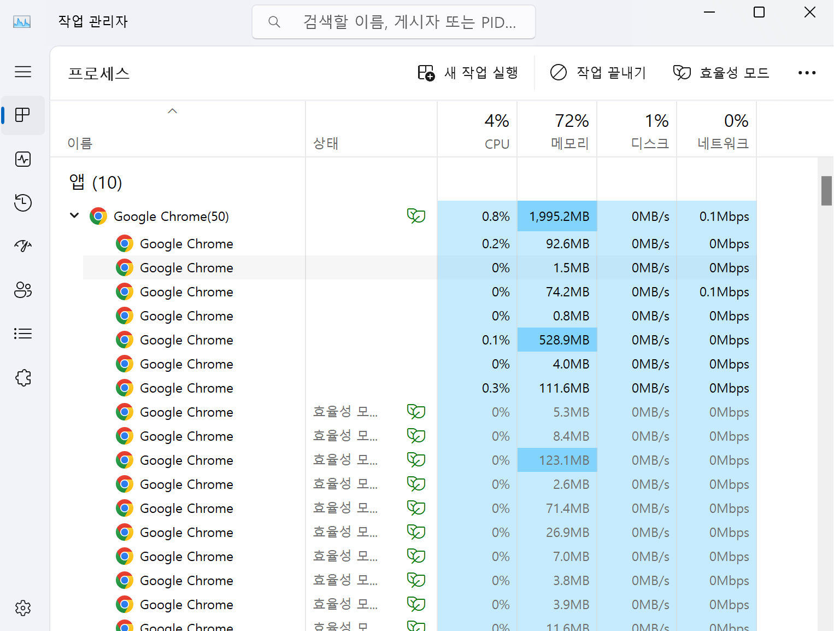
Task: Click Chrome icon on the 528.9MB process row
Action: [125, 340]
